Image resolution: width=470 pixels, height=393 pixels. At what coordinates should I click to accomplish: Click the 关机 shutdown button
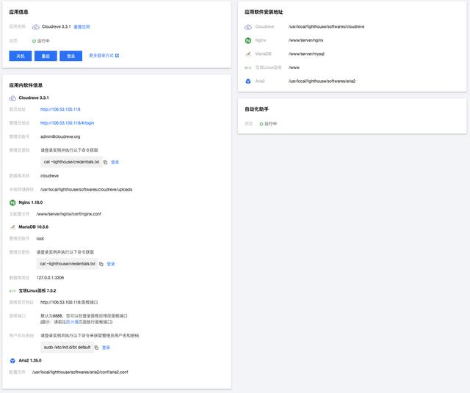pos(21,56)
